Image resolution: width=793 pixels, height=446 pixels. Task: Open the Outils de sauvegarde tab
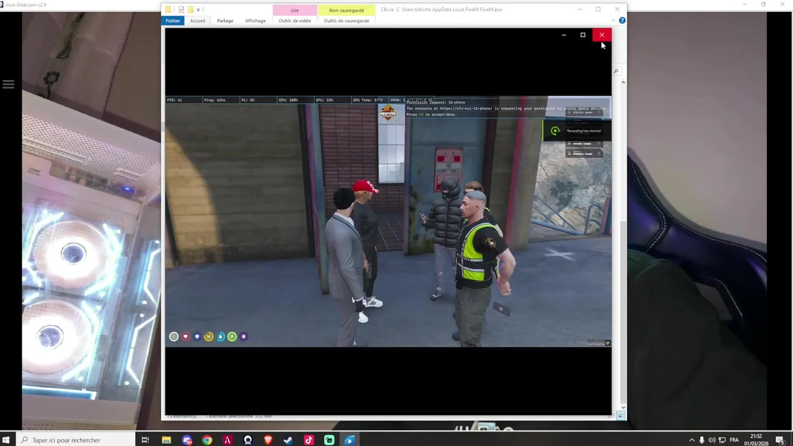(x=346, y=20)
